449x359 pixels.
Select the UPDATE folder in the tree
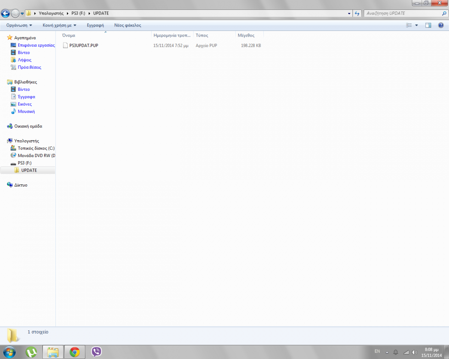[29, 170]
